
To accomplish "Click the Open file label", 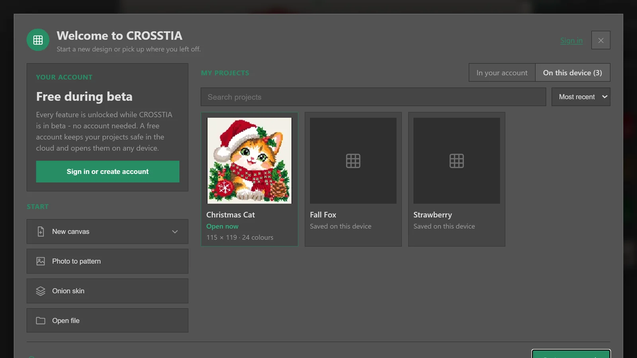I will tap(66, 321).
